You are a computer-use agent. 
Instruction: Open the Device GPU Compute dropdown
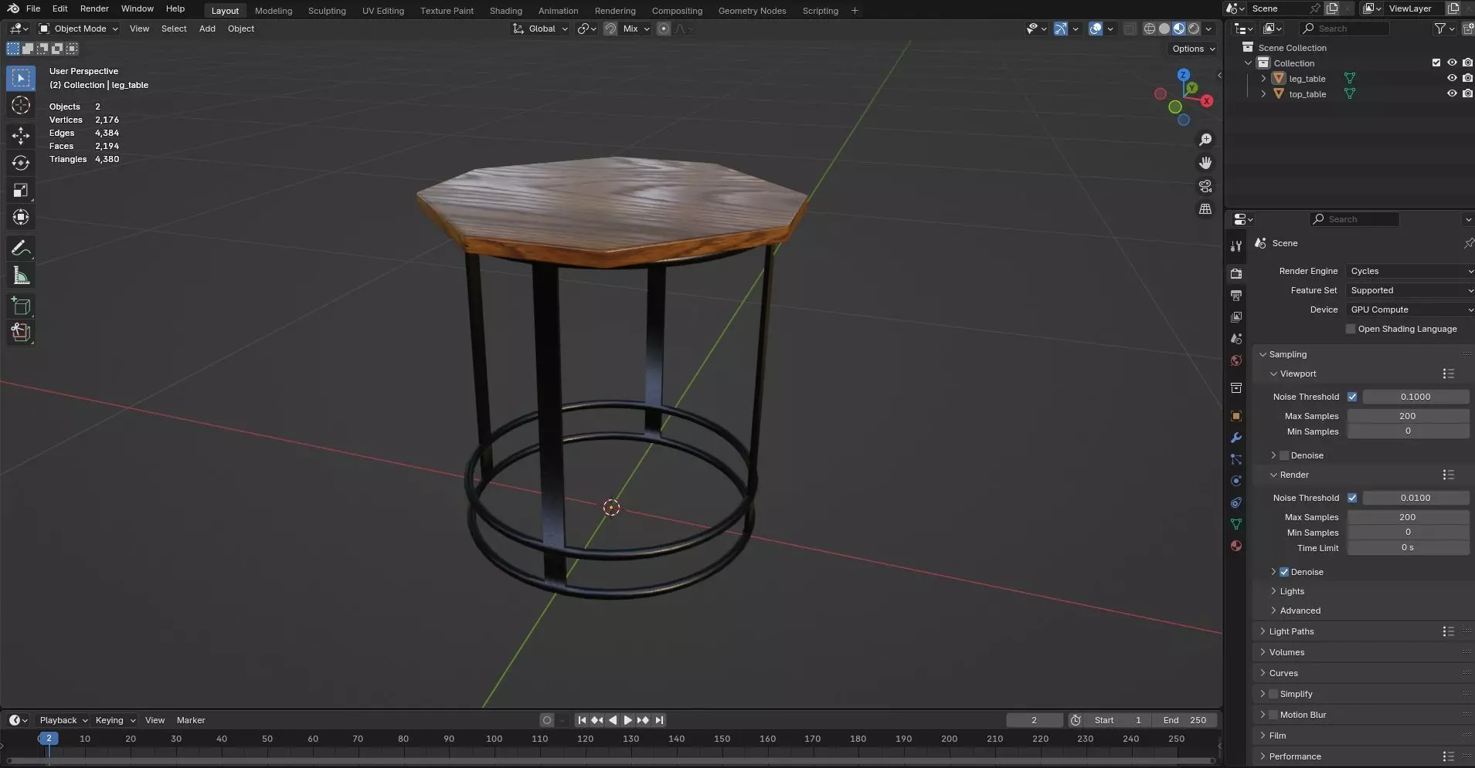[x=1410, y=310]
